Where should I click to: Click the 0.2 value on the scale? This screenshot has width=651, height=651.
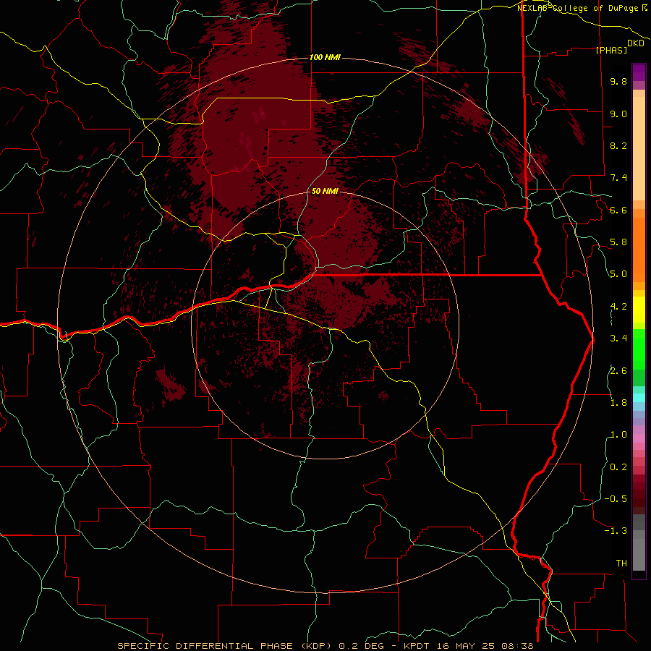coord(618,467)
